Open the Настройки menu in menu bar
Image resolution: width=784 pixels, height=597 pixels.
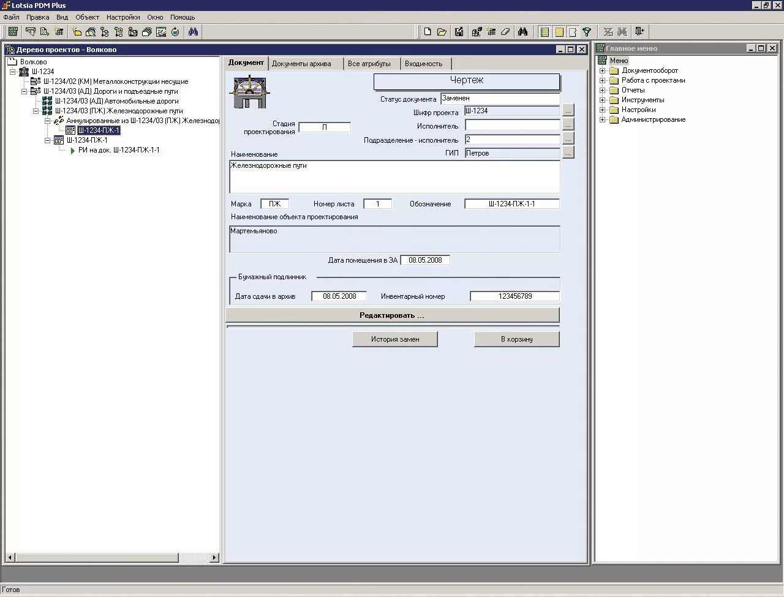123,17
